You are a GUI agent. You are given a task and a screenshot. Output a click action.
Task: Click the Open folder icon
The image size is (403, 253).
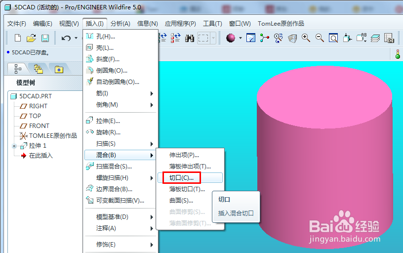31,38
